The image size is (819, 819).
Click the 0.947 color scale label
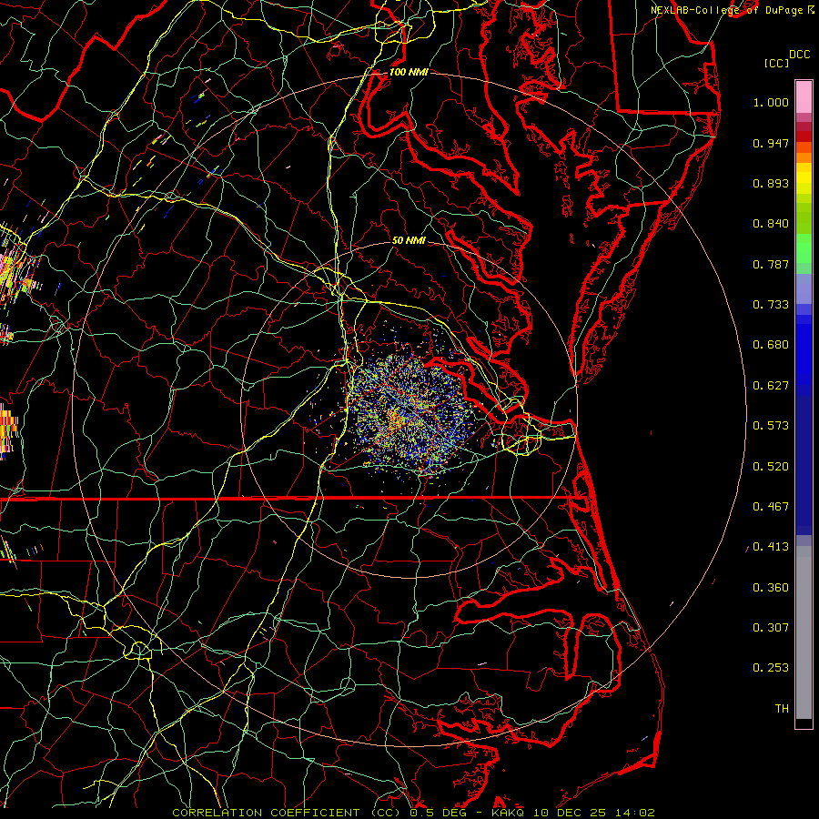[x=771, y=143]
